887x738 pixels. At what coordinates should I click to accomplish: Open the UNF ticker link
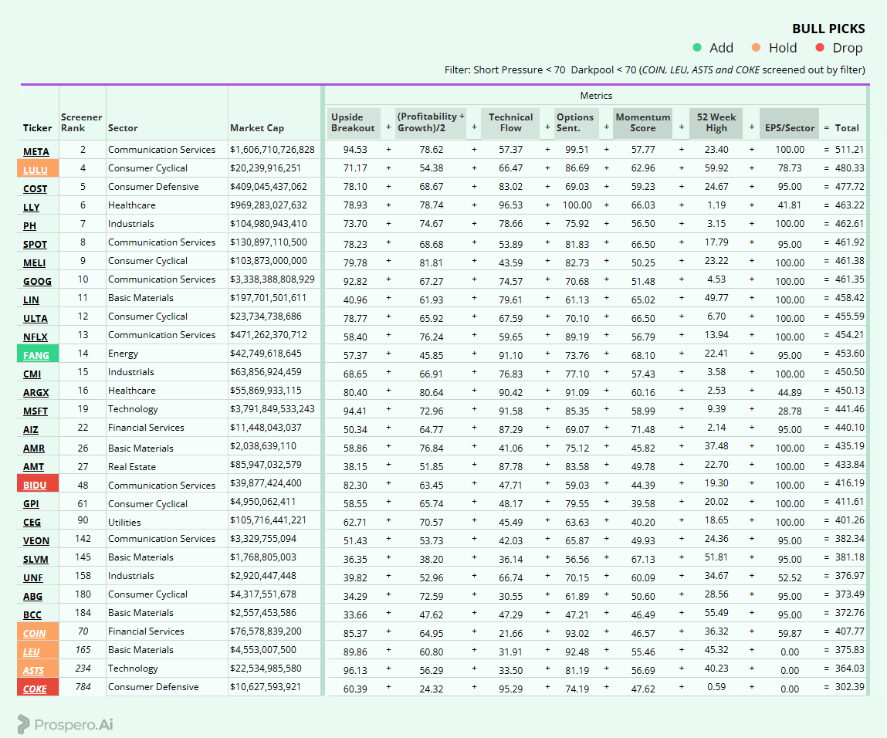click(33, 578)
